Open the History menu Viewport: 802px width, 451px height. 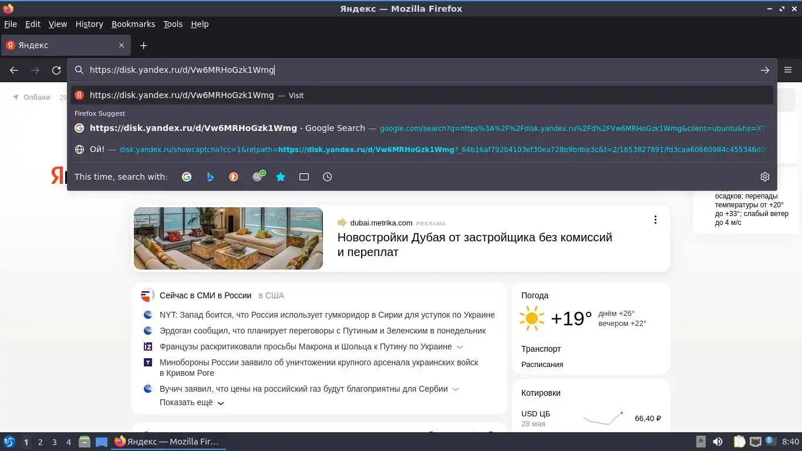click(x=89, y=24)
